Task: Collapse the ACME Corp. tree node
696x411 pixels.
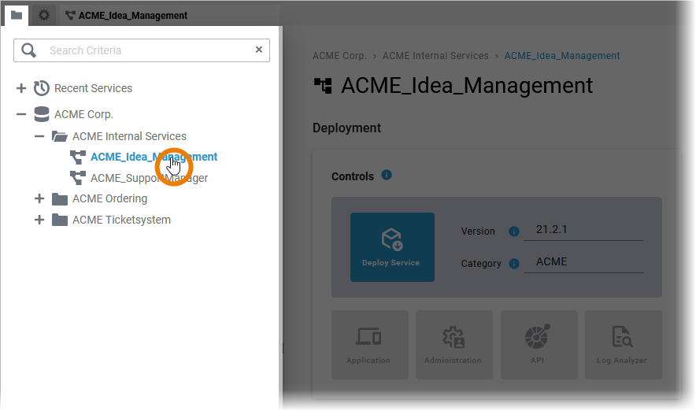Action: (21, 114)
